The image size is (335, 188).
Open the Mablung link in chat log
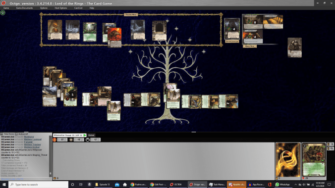[29, 137]
